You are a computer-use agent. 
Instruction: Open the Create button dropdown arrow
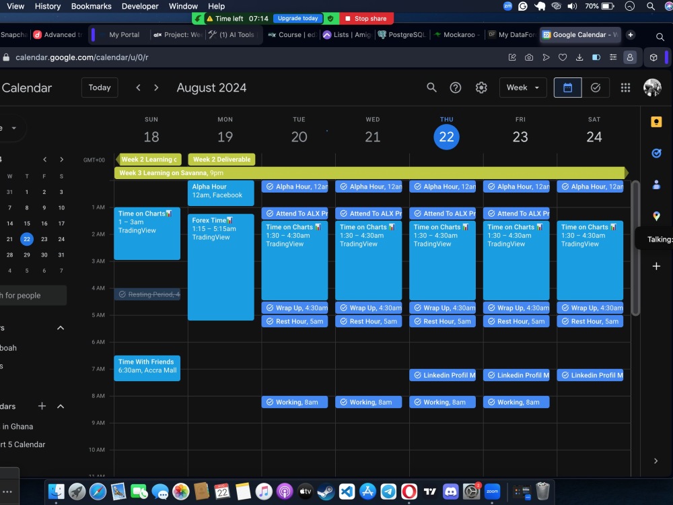[13, 128]
